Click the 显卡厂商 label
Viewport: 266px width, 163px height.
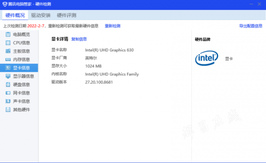[59, 58]
